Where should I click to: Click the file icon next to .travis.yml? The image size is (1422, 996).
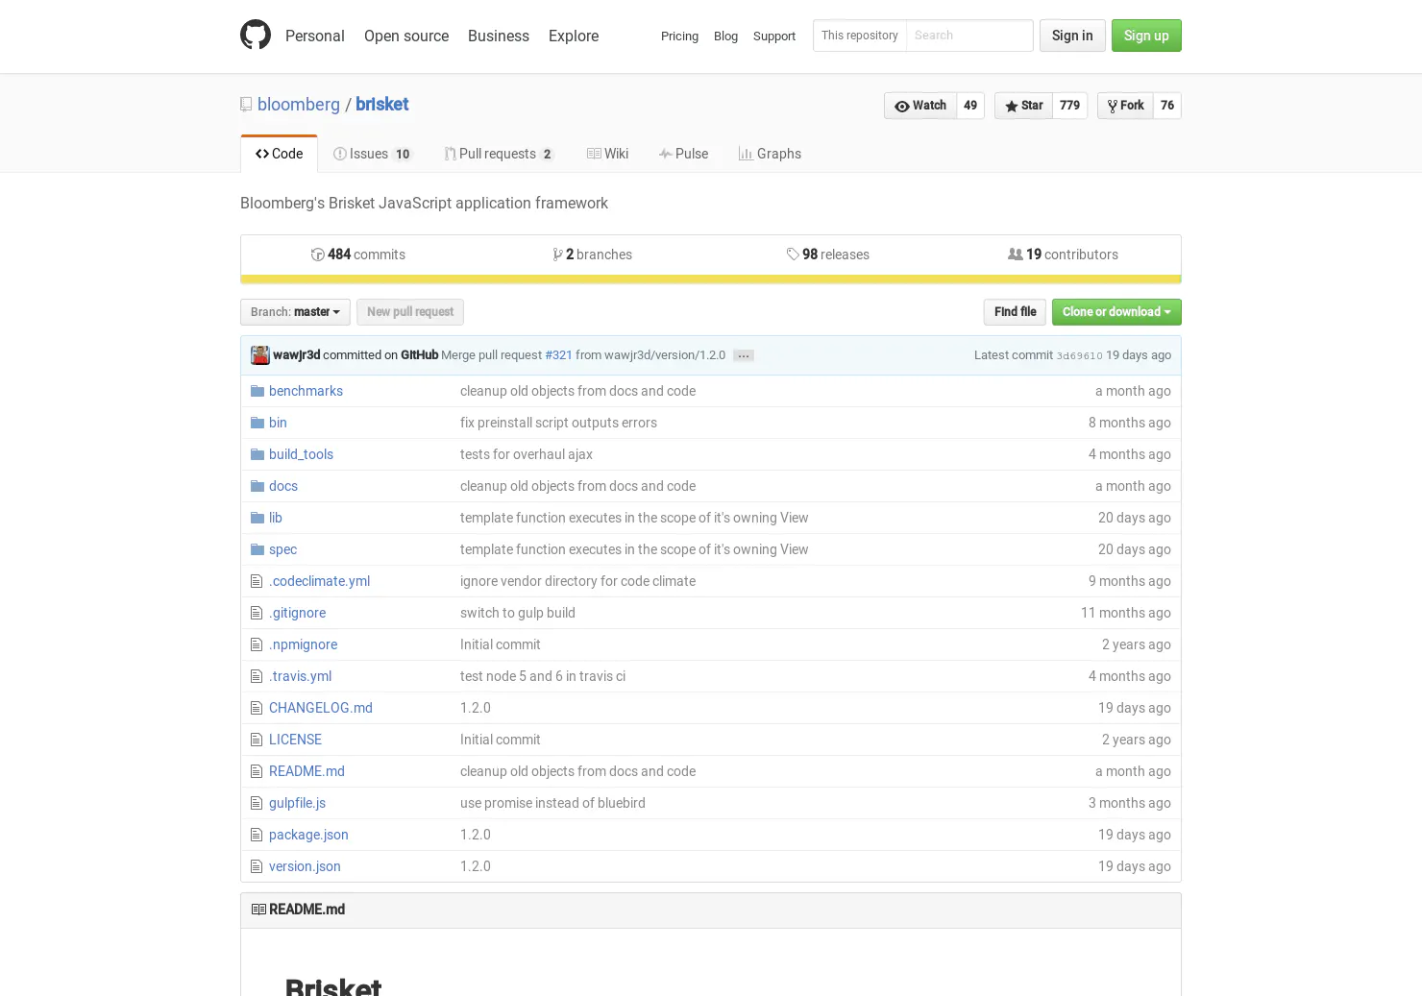[257, 676]
